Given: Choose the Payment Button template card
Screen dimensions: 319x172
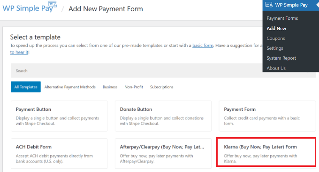Looking at the screenshot, I should pyautogui.click(x=59, y=116).
